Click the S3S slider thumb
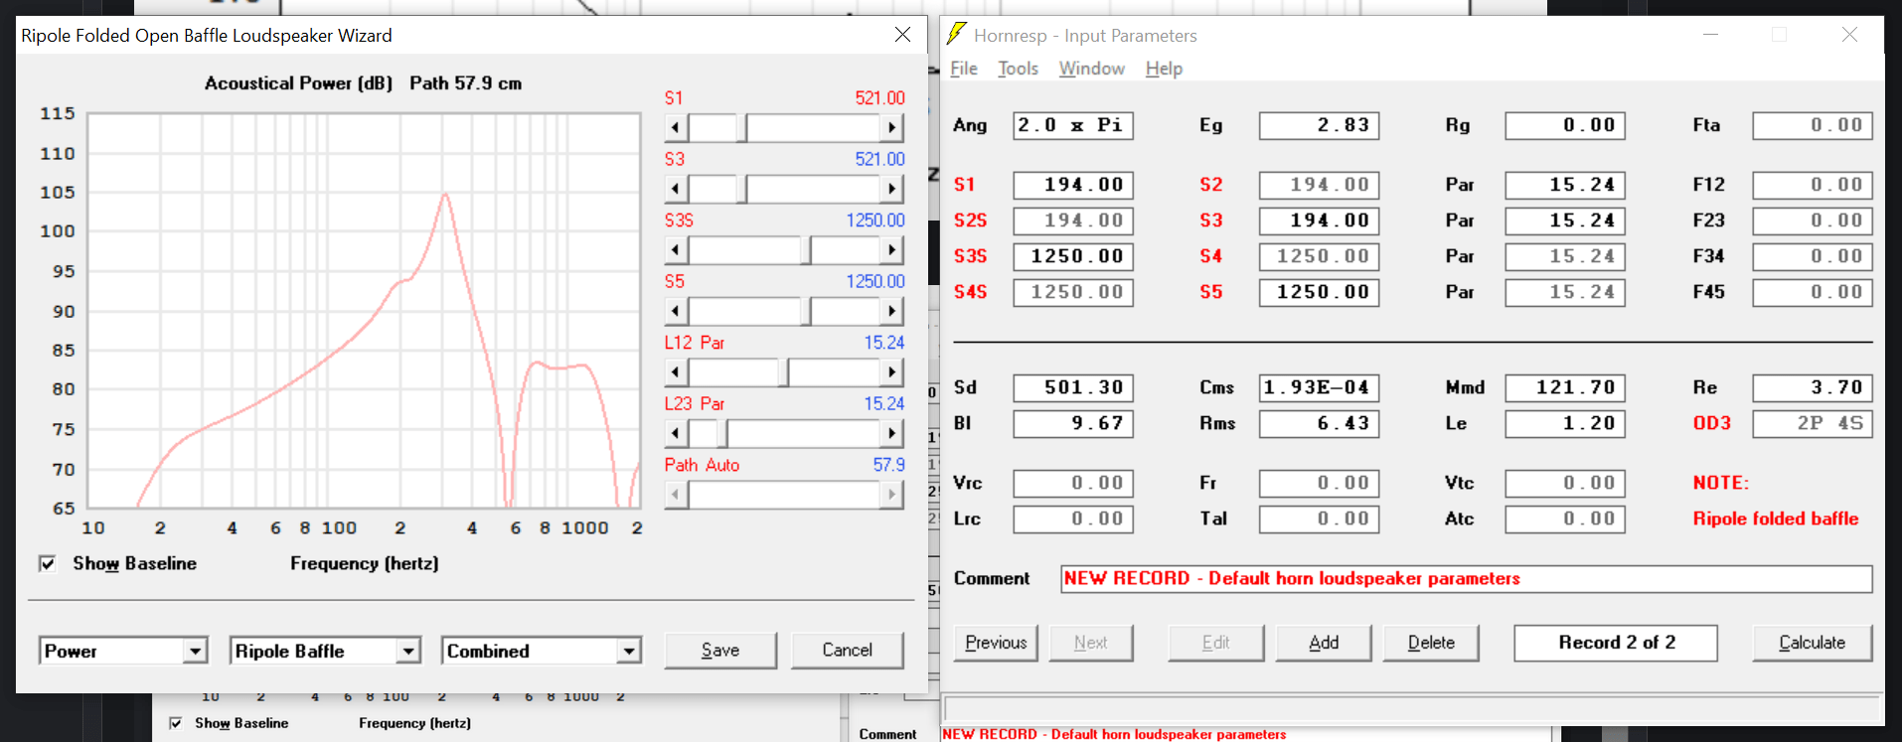 (x=805, y=250)
